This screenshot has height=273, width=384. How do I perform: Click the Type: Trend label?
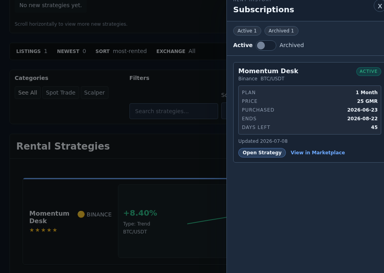137,224
